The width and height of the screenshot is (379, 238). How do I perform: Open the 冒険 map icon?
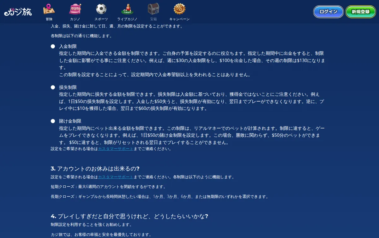click(49, 9)
